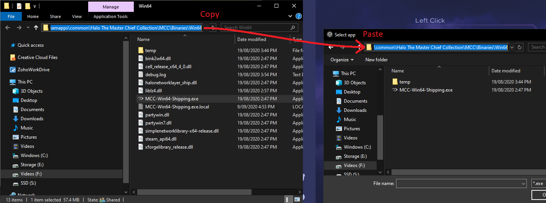
Task: Switch to the Home ribbon tab
Action: (33, 16)
